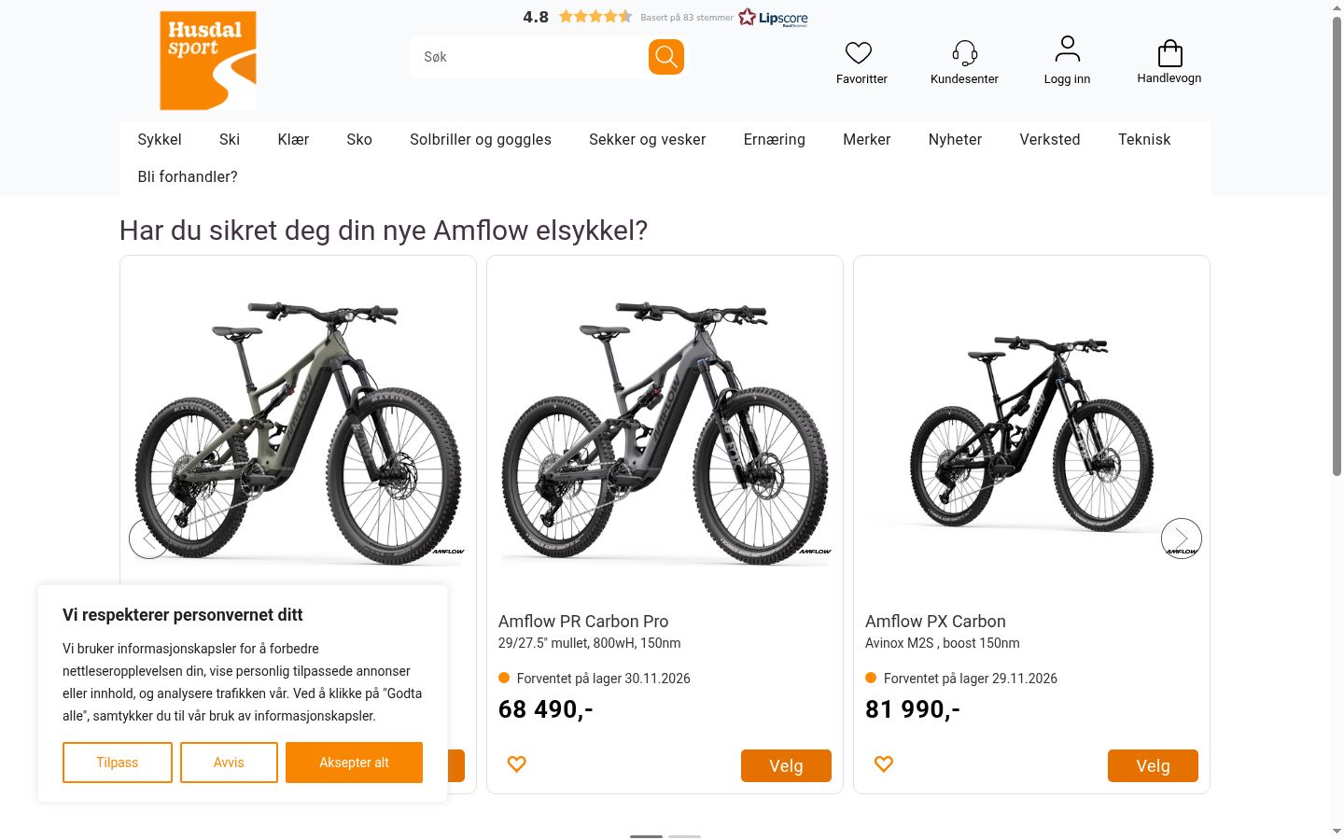Open the Lipscore rating logo
Viewport: 1344px width, 840px height.
[773, 18]
